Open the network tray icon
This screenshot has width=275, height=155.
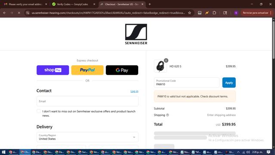coord(243,152)
